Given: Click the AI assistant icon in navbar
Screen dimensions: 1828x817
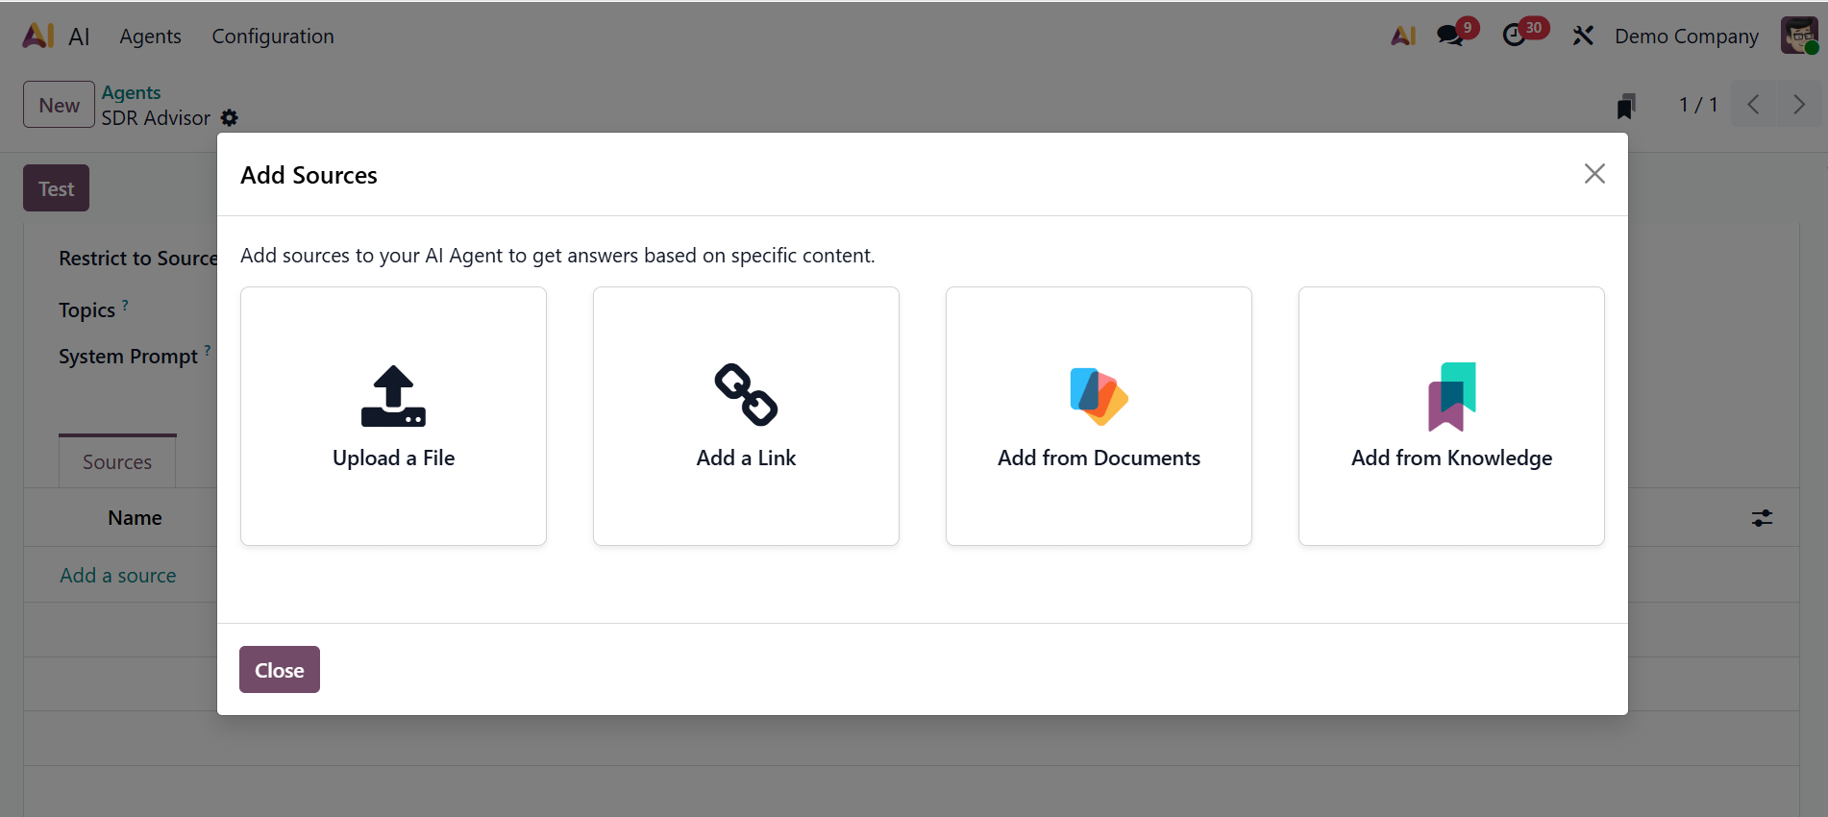Looking at the screenshot, I should tap(1403, 36).
